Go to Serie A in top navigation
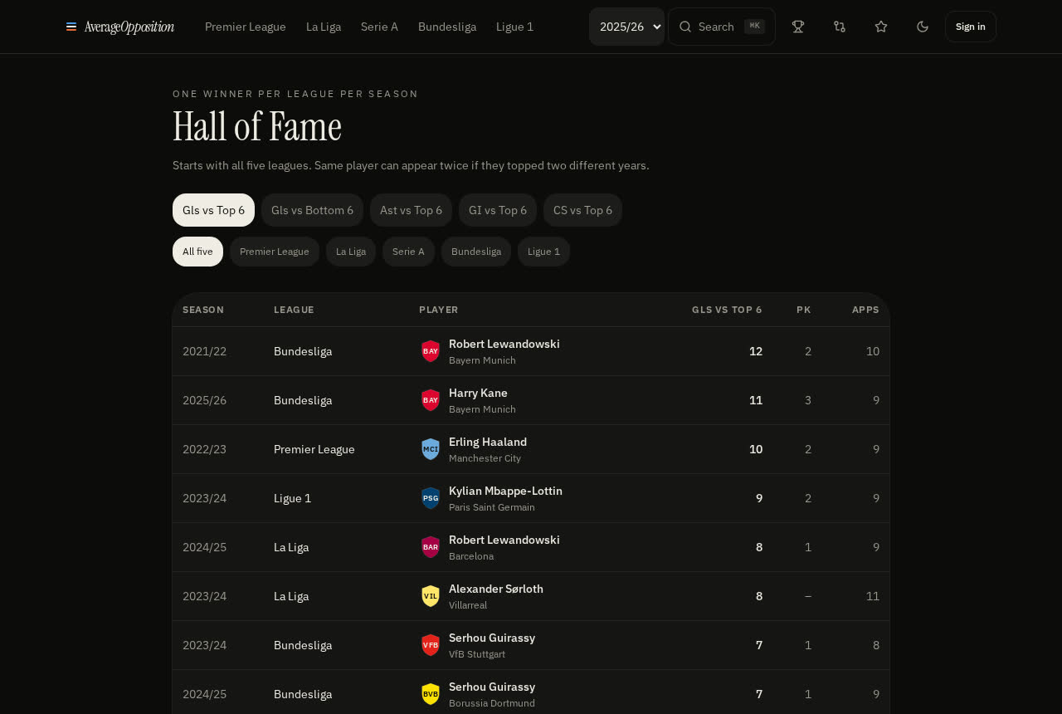 (379, 27)
